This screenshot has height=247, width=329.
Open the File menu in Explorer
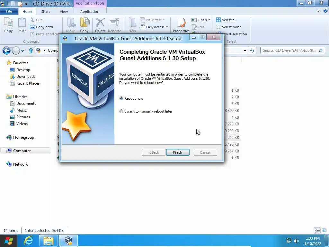point(9,11)
